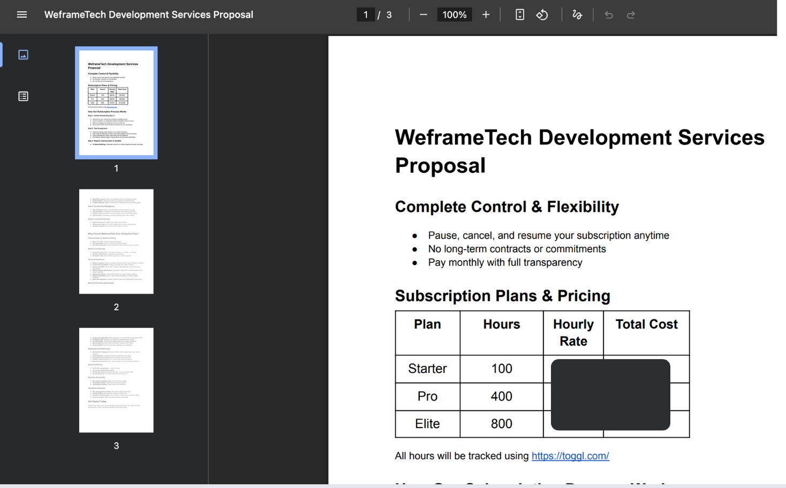
Task: Click the 'Hourly Rate' column header
Action: [573, 333]
